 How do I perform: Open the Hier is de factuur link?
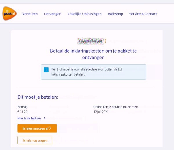point(29,118)
